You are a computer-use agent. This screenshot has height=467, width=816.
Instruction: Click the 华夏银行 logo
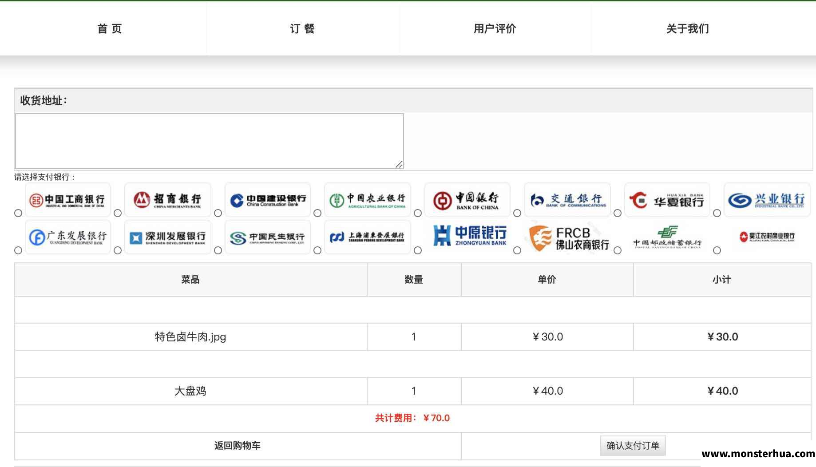click(667, 200)
